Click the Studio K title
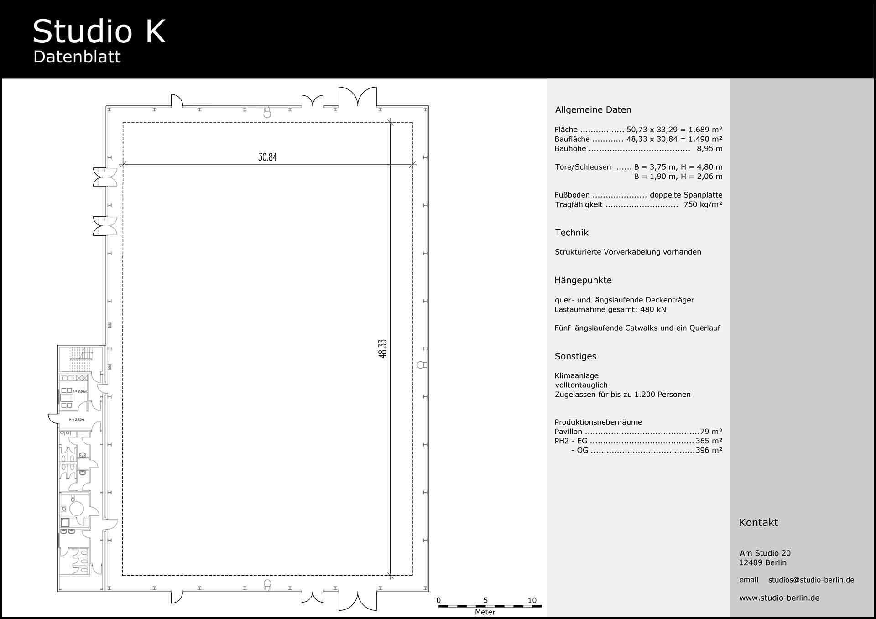 [x=99, y=31]
